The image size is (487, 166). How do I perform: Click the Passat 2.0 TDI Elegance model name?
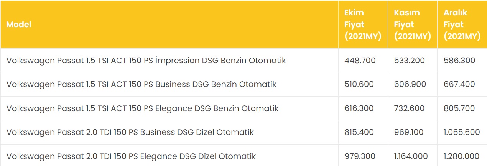pyautogui.click(x=131, y=156)
